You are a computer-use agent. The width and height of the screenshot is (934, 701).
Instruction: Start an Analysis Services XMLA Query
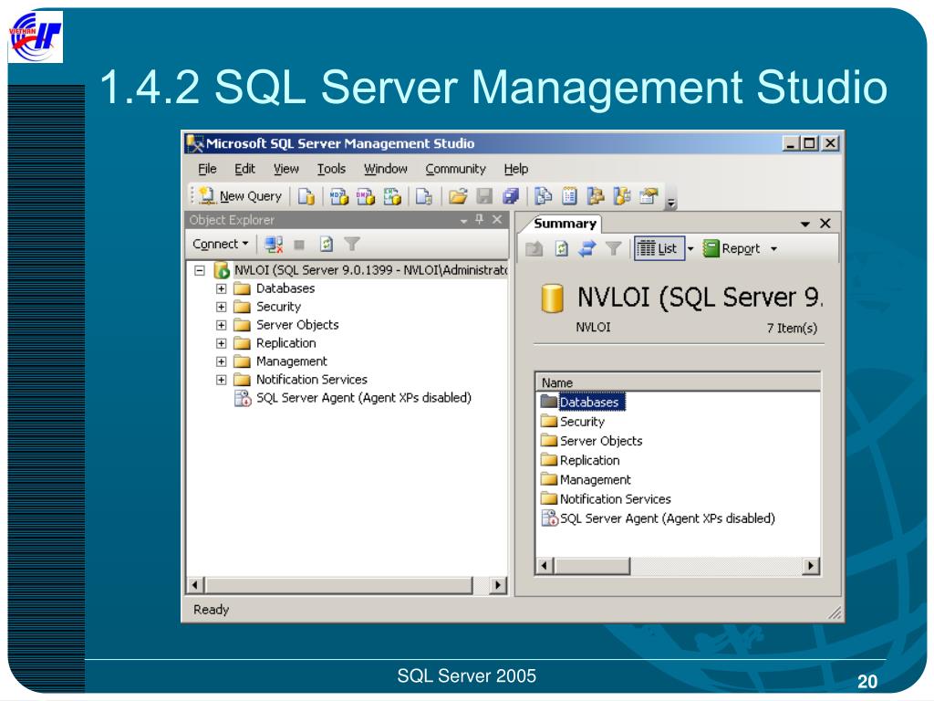[392, 196]
